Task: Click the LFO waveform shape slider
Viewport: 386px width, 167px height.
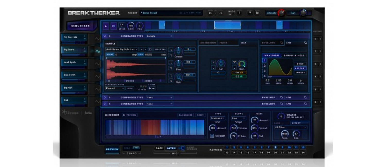Action: 270,77
